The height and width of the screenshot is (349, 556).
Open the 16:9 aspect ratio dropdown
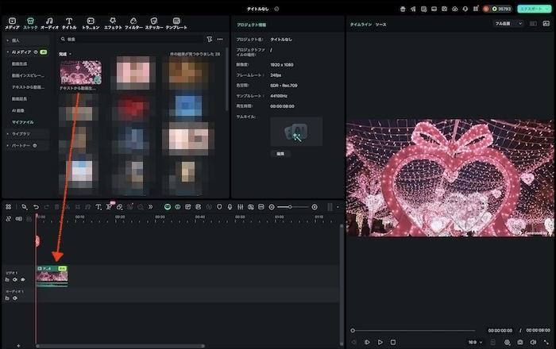point(475,342)
